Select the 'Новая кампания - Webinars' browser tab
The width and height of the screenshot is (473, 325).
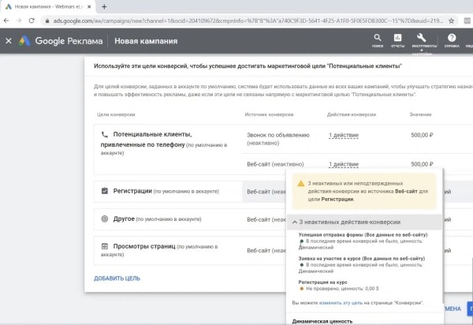[47, 6]
